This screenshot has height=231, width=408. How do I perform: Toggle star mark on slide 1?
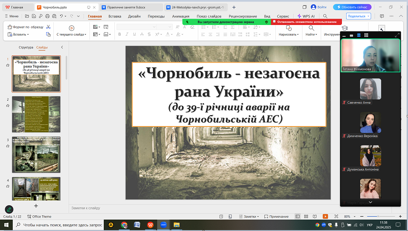(8, 65)
